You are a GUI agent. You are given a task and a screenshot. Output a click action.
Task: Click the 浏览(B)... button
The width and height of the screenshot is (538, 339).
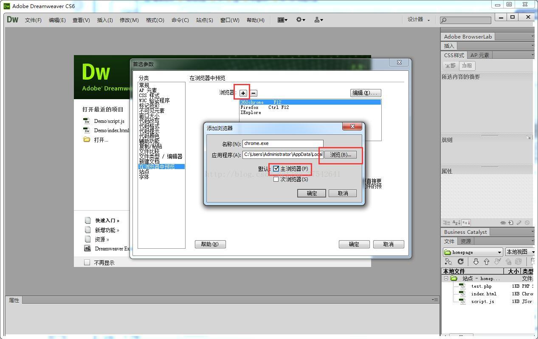pyautogui.click(x=341, y=155)
